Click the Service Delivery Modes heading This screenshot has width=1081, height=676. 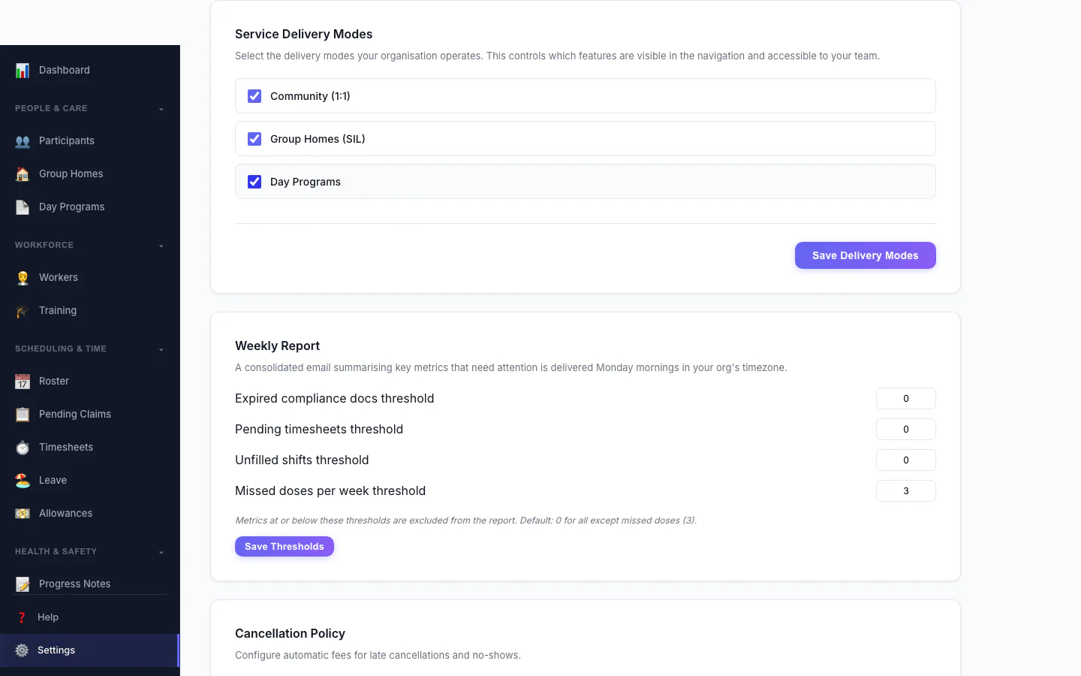point(303,34)
